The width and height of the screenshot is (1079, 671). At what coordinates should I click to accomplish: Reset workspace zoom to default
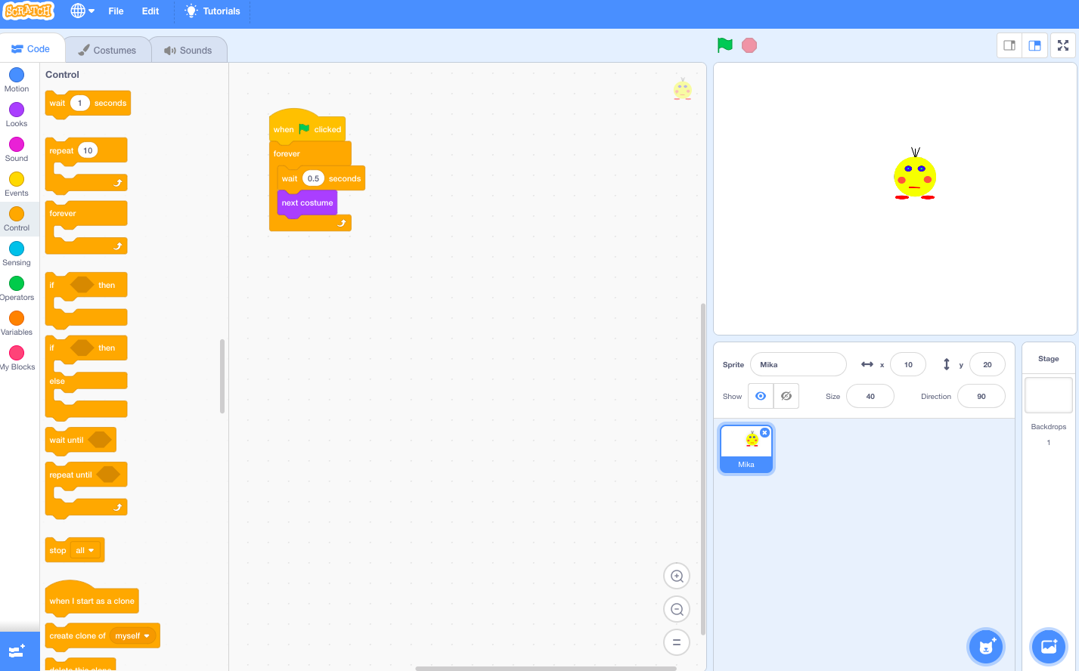point(676,642)
